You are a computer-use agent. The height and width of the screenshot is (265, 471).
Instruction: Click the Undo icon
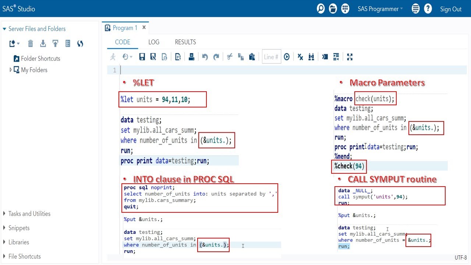205,57
